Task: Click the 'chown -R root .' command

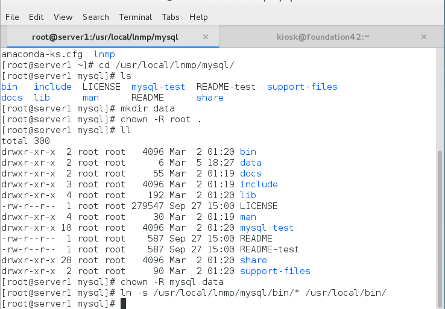Action: point(161,119)
